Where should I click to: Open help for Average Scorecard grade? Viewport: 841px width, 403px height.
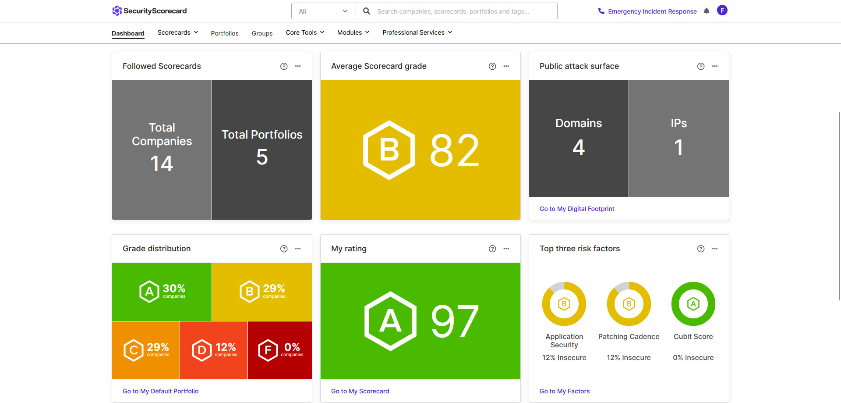click(492, 66)
